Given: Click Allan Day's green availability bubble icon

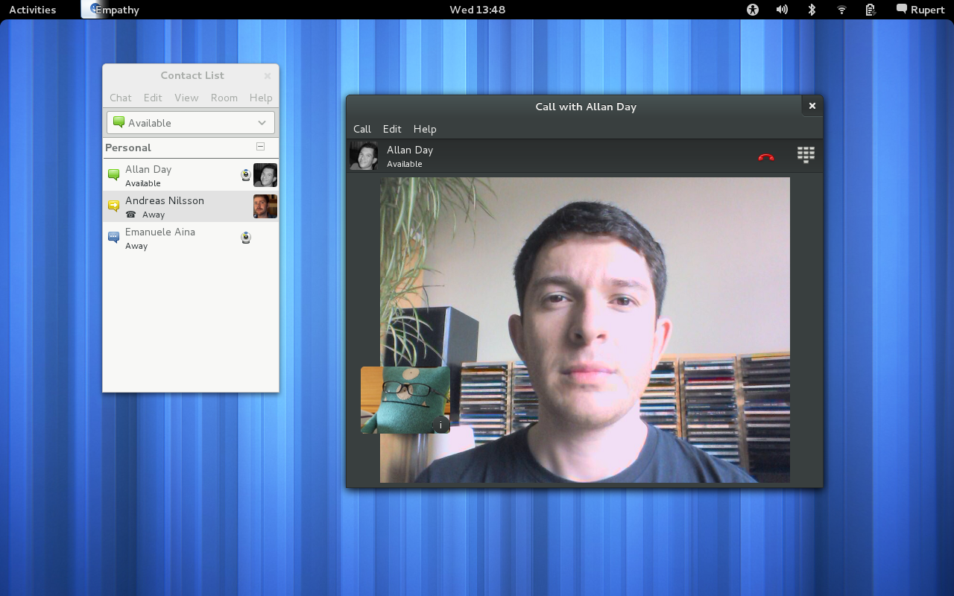Looking at the screenshot, I should click(x=113, y=173).
